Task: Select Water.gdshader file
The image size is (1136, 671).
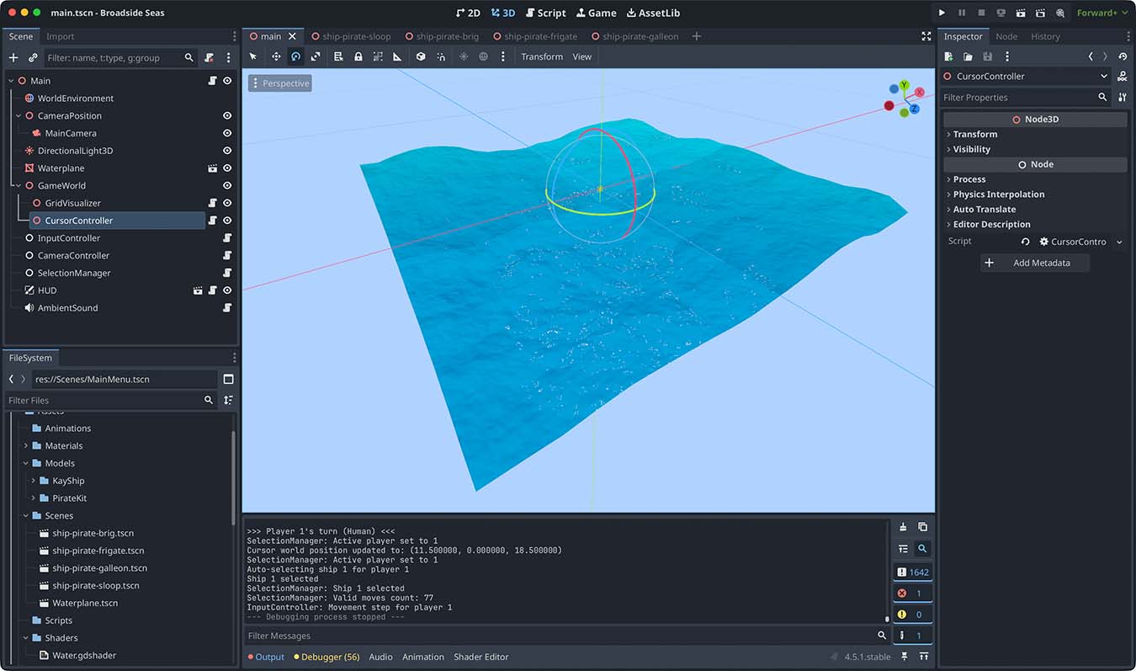Action: click(x=83, y=655)
